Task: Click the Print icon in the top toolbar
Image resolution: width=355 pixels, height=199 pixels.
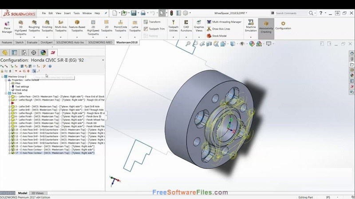Action: click(143, 13)
